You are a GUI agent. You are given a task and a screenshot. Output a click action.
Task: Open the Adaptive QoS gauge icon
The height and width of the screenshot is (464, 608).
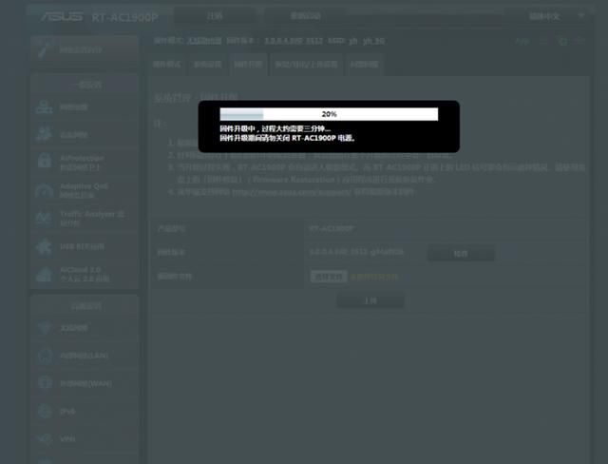(44, 190)
